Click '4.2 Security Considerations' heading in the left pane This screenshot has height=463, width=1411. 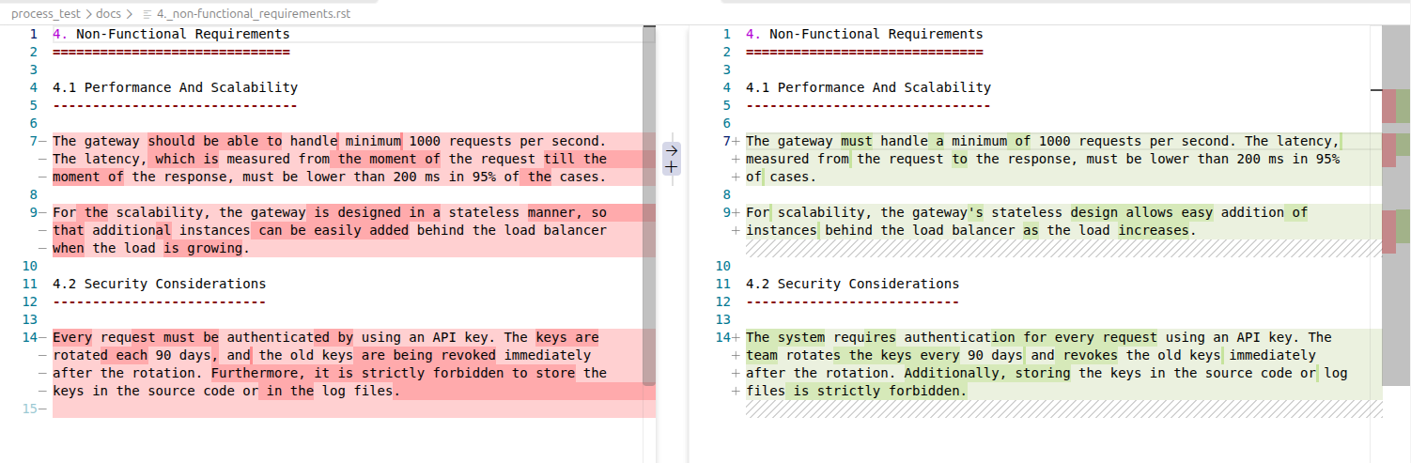tap(159, 284)
